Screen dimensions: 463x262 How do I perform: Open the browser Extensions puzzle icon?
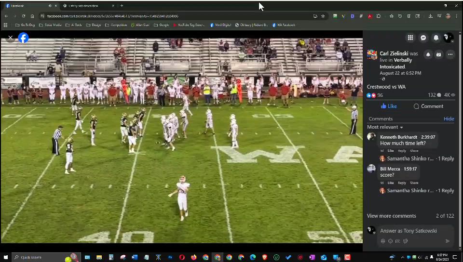tap(379, 16)
